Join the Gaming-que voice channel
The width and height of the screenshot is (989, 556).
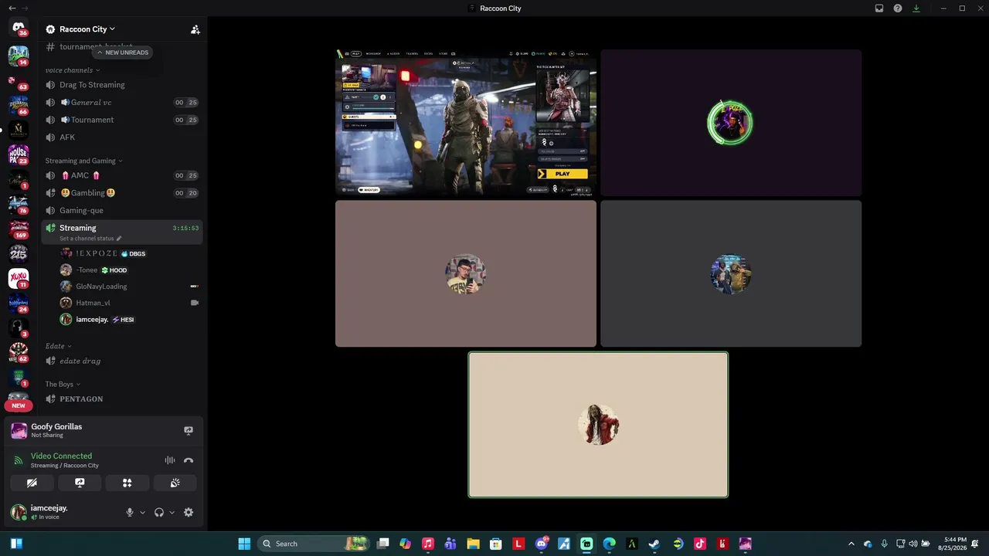click(x=122, y=210)
